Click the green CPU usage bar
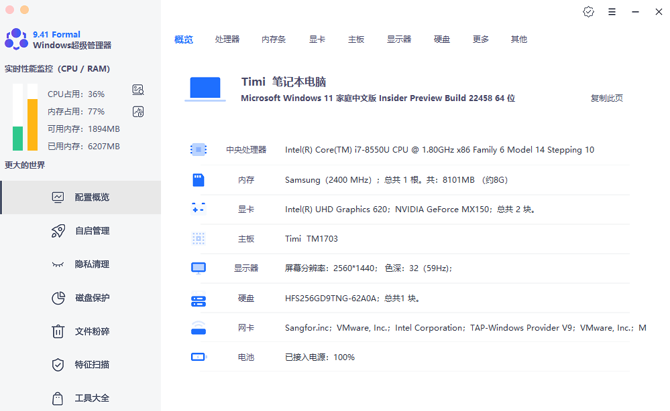 click(17, 139)
